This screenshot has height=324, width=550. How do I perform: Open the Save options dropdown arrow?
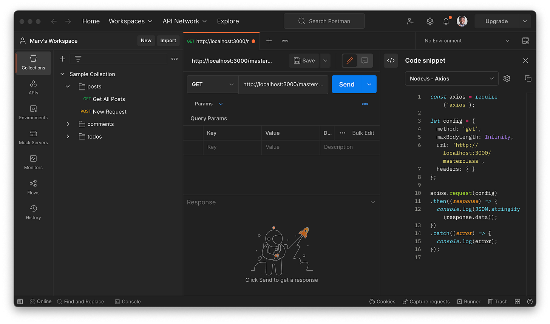pos(325,60)
